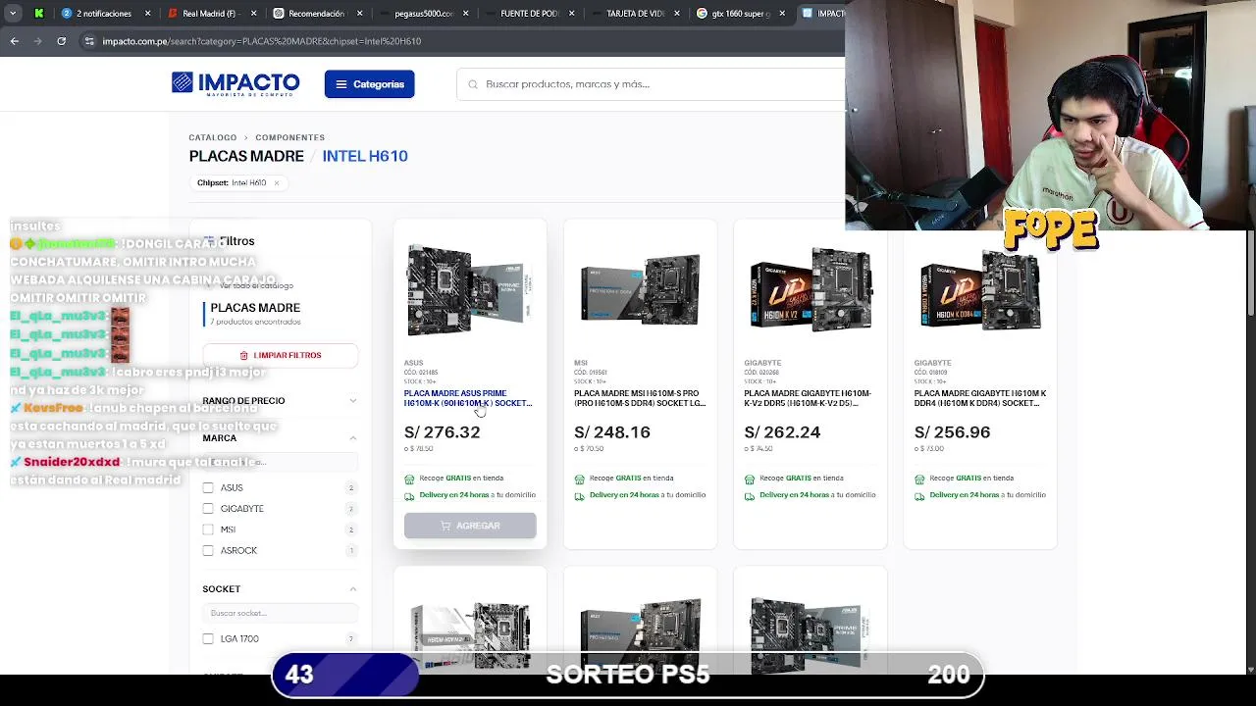The height and width of the screenshot is (706, 1256).
Task: Click the cart icon on the AGREGAR button
Action: (x=445, y=526)
